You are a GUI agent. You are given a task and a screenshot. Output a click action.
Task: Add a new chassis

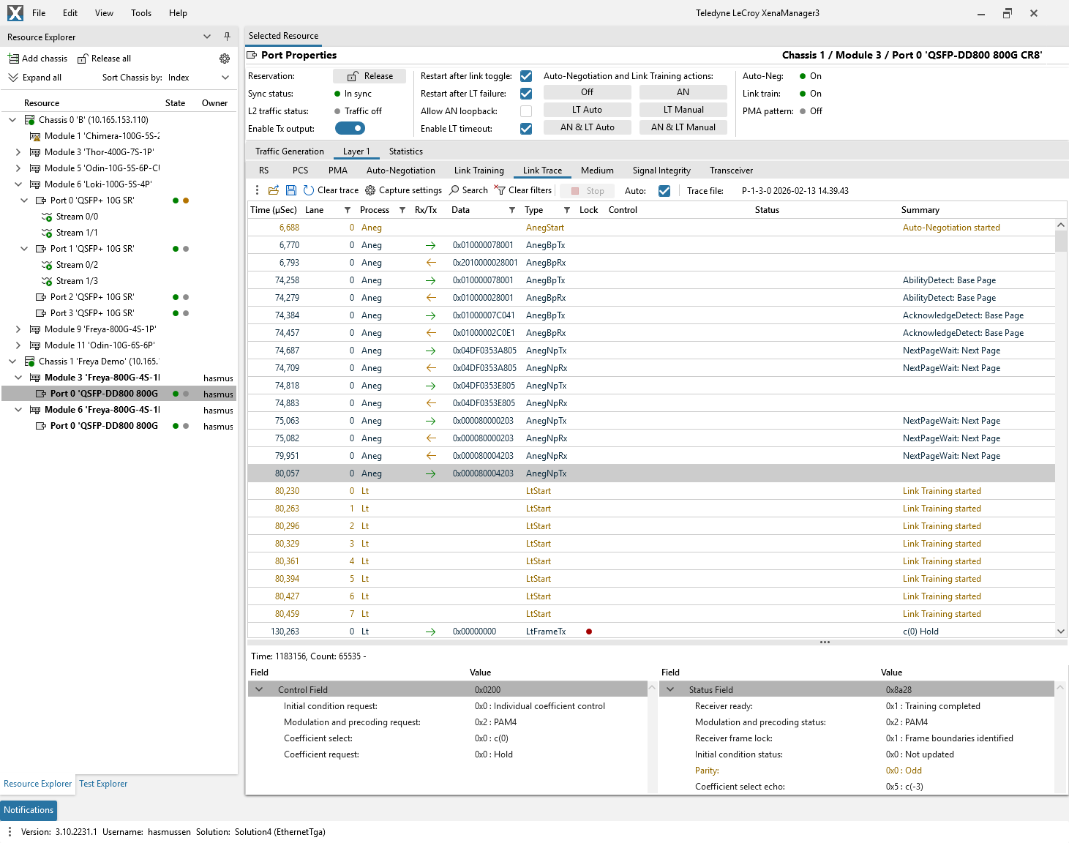[x=37, y=58]
